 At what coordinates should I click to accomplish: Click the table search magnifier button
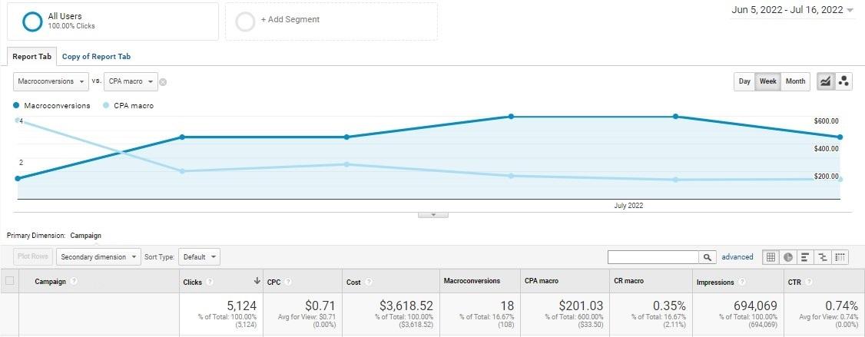pos(708,257)
